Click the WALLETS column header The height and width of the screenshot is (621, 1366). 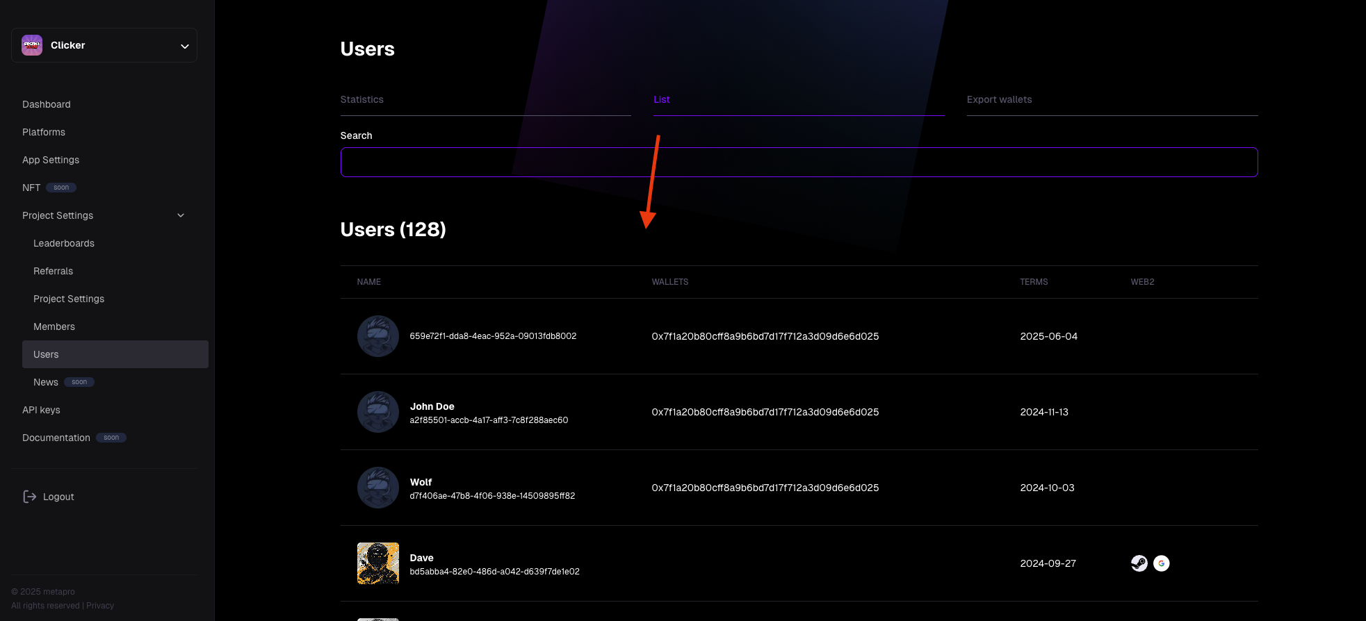(670, 282)
